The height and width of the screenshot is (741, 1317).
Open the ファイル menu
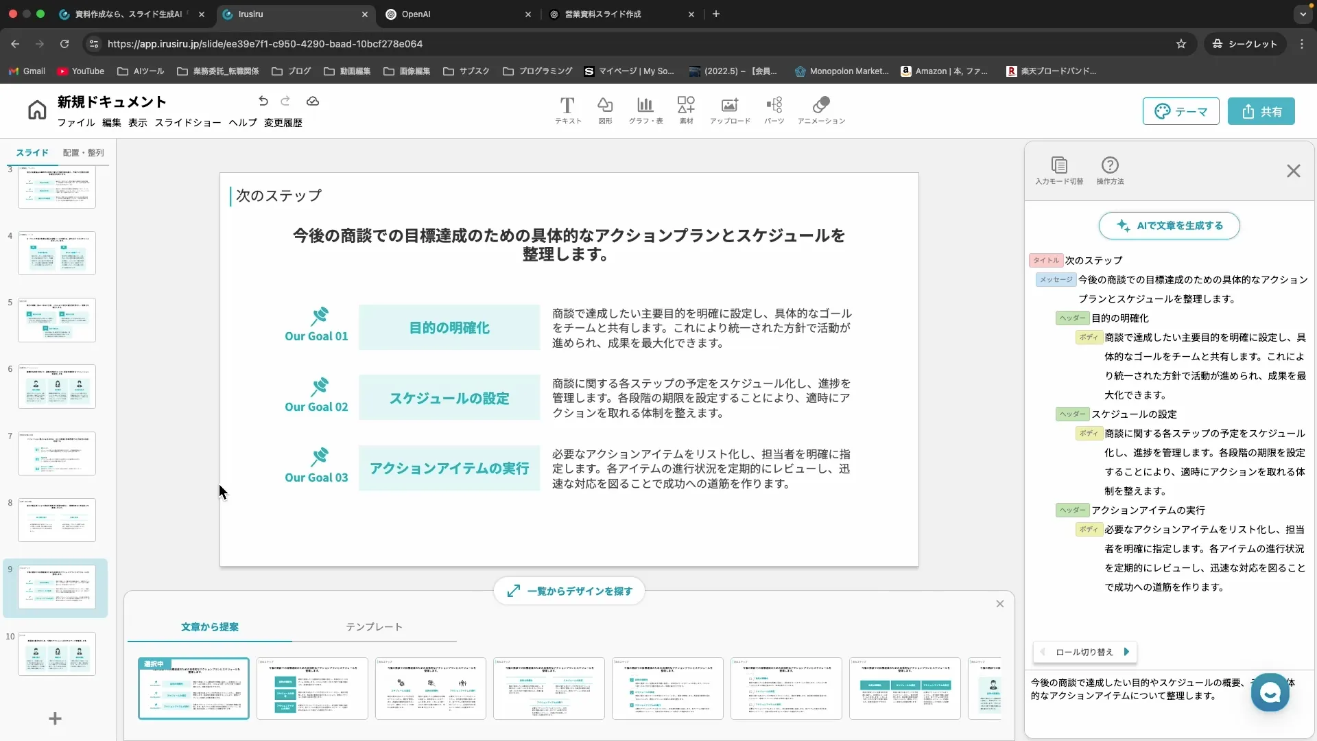[75, 123]
